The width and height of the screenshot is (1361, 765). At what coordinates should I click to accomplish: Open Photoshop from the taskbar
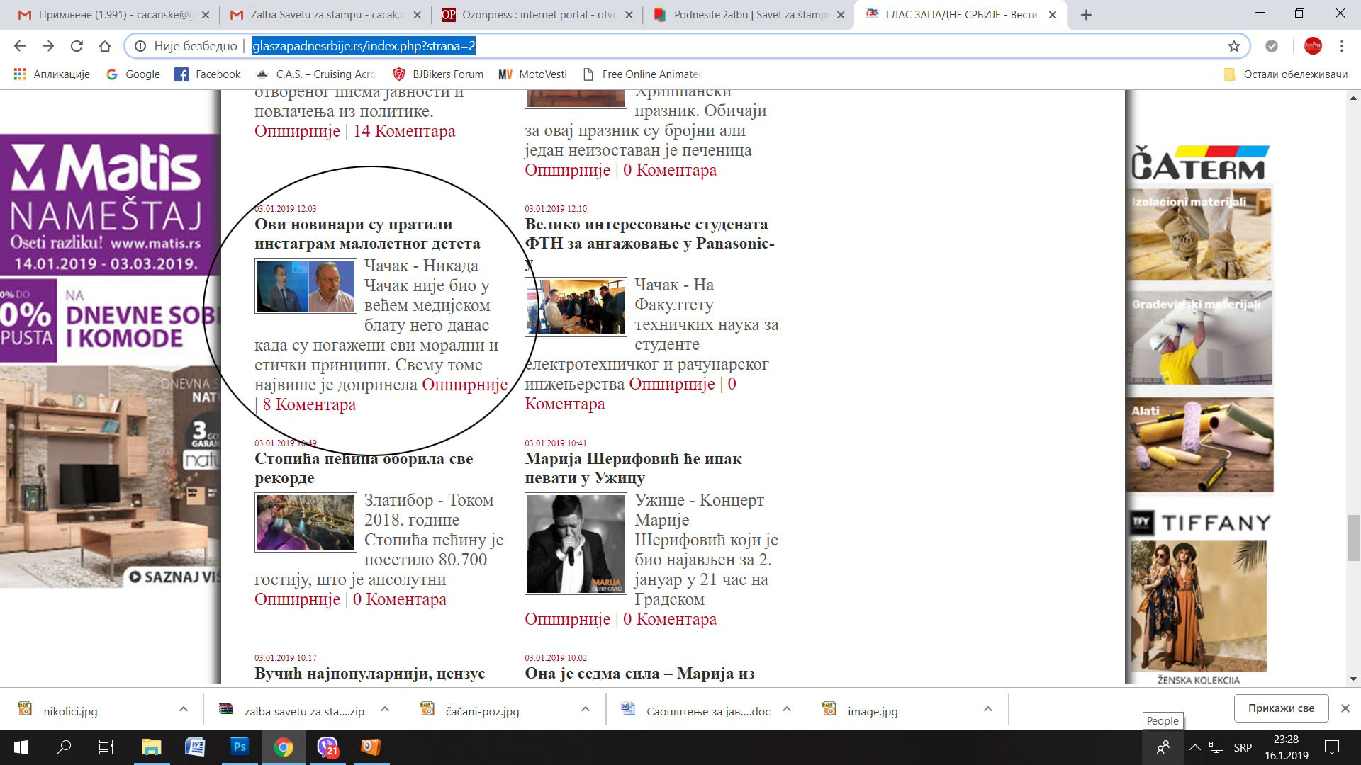pos(239,747)
